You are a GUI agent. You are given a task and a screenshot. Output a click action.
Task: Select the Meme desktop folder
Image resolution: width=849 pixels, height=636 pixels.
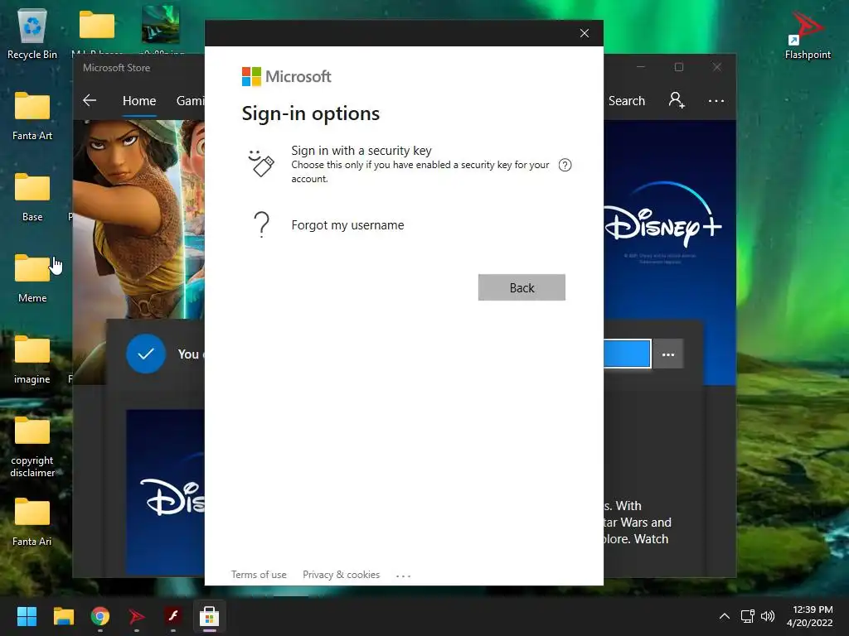32,278
